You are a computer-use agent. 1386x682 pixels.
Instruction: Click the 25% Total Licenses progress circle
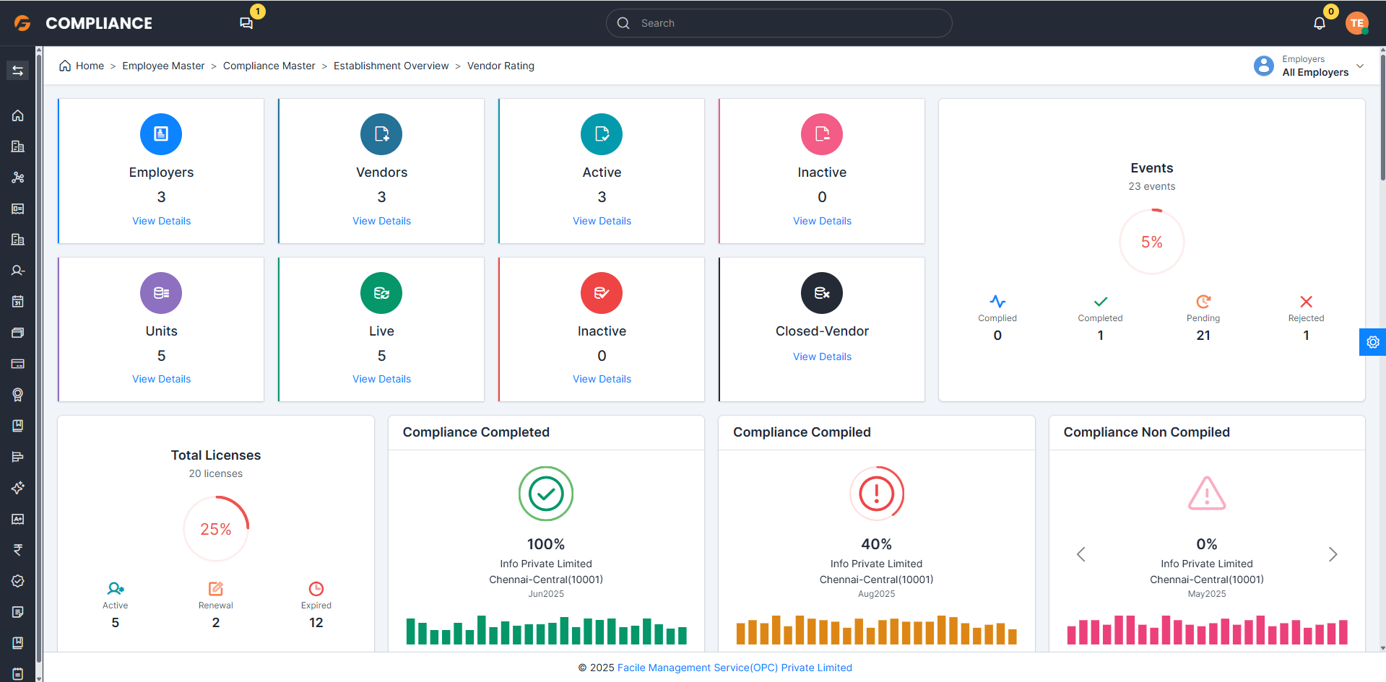pyautogui.click(x=216, y=529)
